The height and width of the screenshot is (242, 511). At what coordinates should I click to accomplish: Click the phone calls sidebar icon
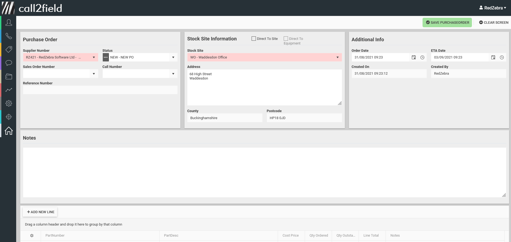(9, 36)
